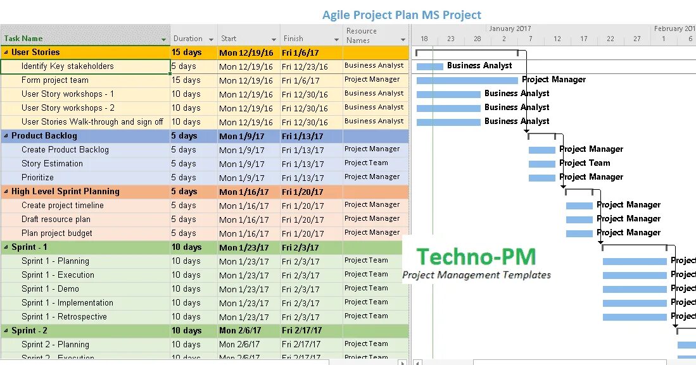The image size is (696, 365).
Task: Collapse the Sprint - 1 task group
Action: 8,247
